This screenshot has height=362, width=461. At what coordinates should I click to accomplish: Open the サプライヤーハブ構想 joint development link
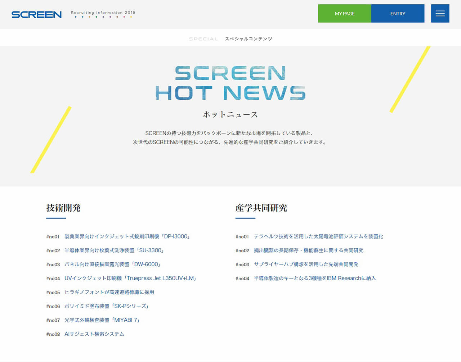tap(306, 264)
